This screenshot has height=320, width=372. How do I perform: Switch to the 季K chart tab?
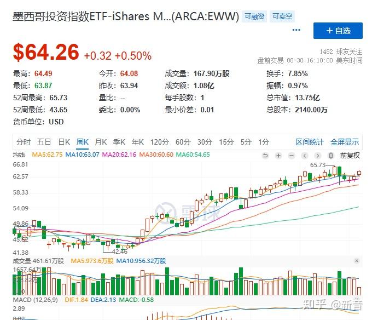point(119,142)
